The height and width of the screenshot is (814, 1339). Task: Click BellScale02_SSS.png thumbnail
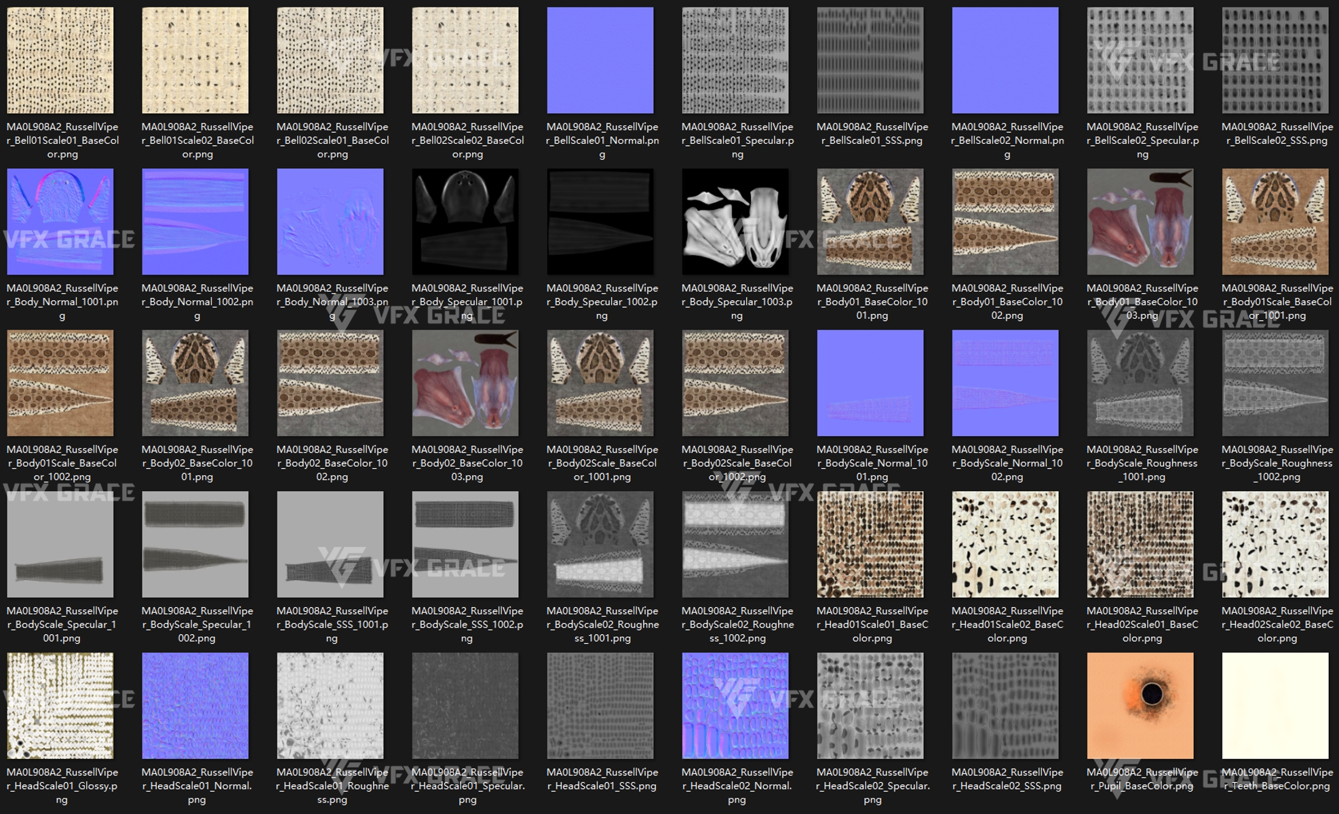click(x=1275, y=60)
